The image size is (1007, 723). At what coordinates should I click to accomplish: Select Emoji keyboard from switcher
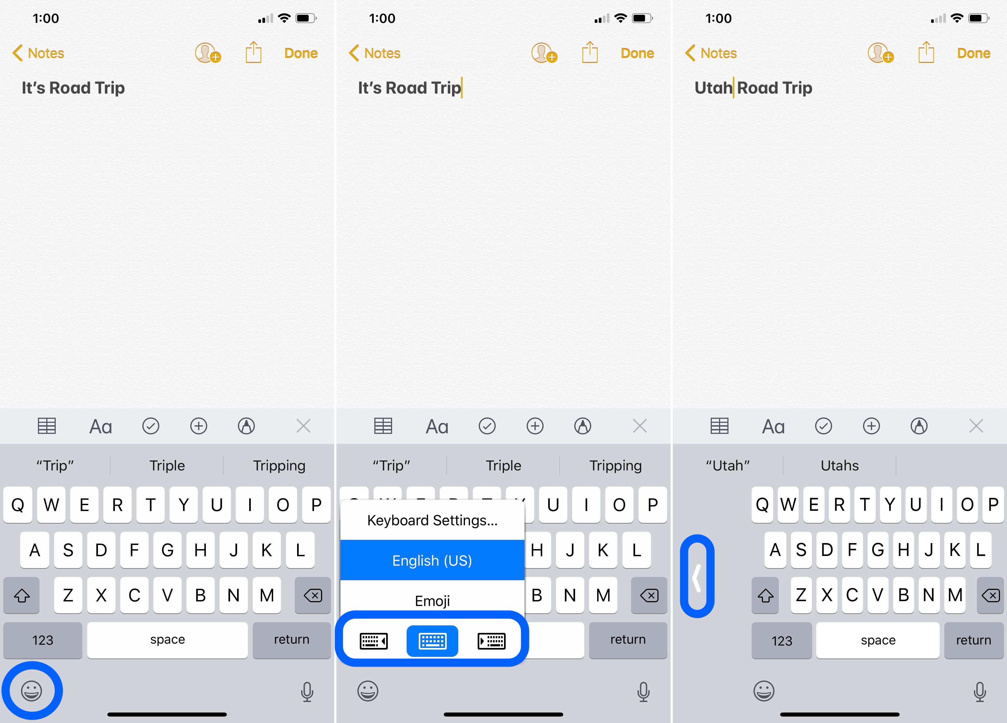click(x=433, y=600)
